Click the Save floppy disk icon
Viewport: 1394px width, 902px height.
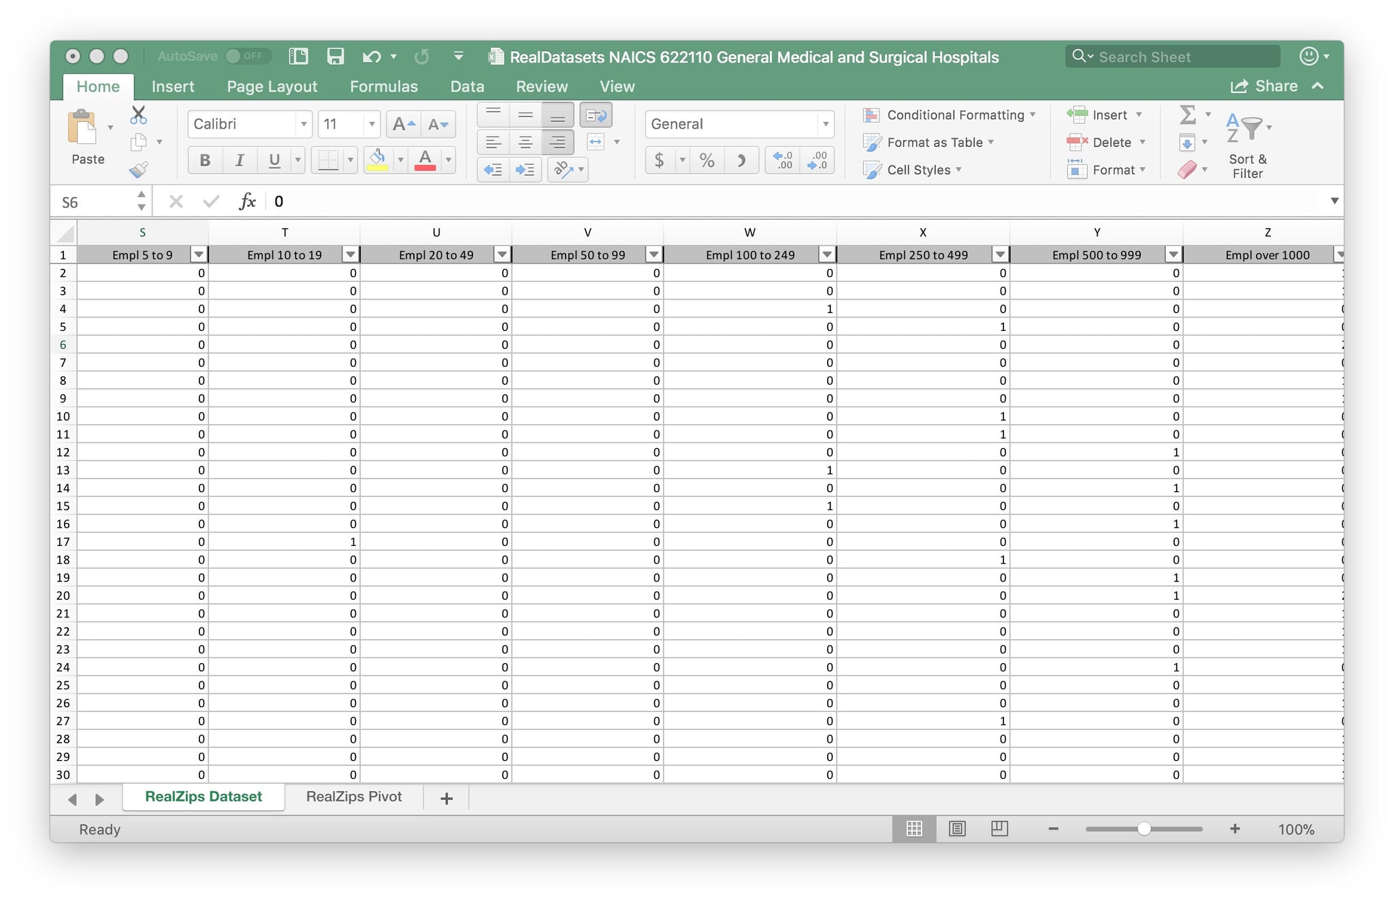tap(335, 57)
